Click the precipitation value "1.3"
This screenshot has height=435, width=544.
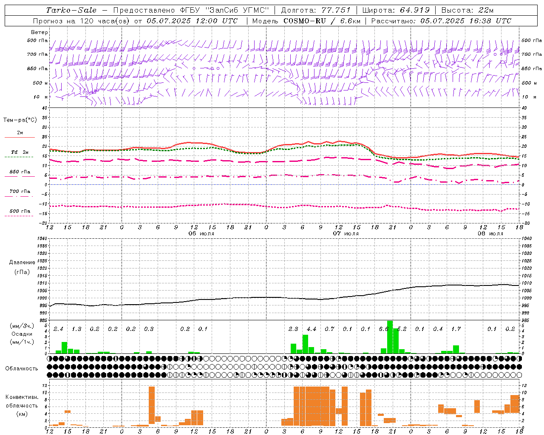click(76, 329)
